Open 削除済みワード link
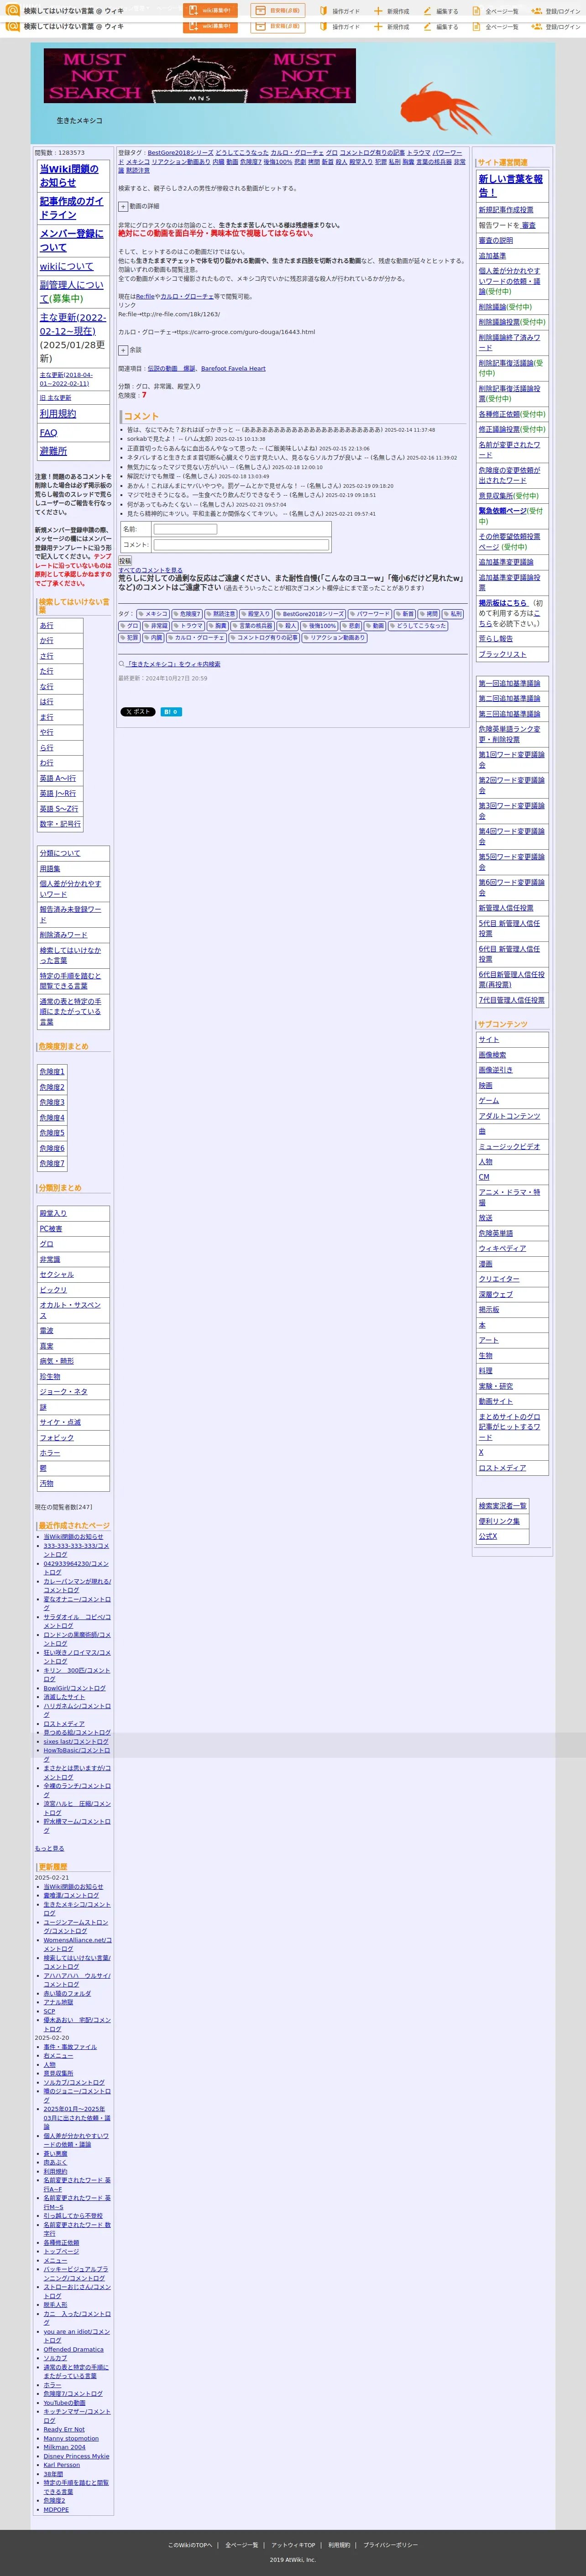 click(63, 935)
